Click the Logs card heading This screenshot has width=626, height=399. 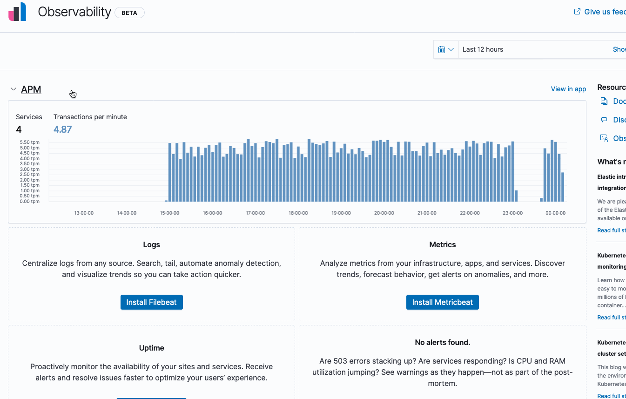coord(152,244)
